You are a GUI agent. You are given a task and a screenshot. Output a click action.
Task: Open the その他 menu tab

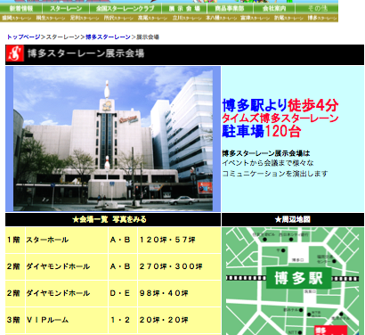coord(317,8)
